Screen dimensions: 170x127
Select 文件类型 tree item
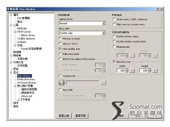tap(22, 66)
